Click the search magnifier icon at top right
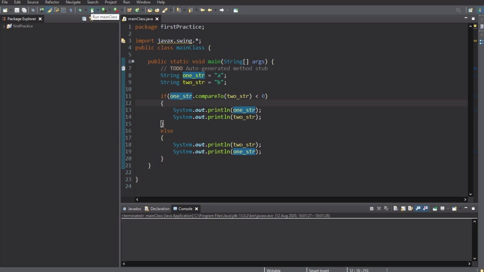This screenshot has height=272, width=484. point(458,10)
